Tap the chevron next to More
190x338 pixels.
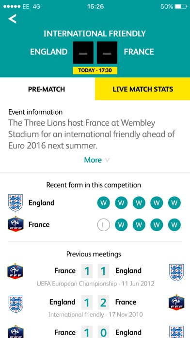coord(107,160)
